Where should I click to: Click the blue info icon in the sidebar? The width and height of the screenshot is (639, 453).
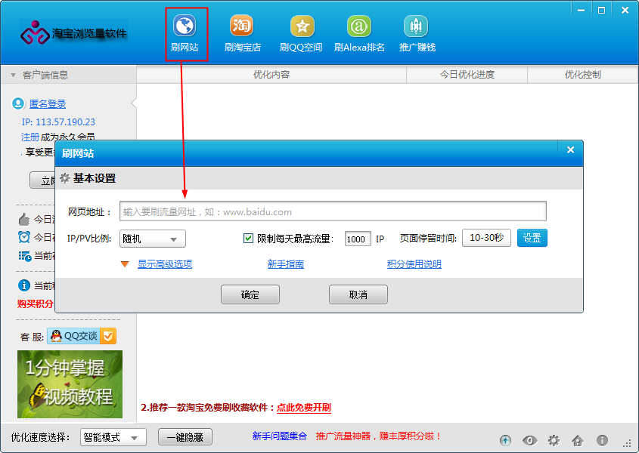(24, 285)
